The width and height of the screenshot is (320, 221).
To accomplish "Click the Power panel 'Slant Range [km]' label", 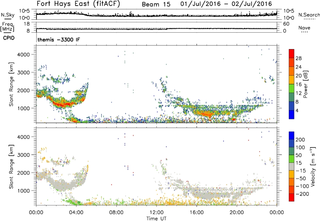I will pyautogui.click(x=11, y=84).
